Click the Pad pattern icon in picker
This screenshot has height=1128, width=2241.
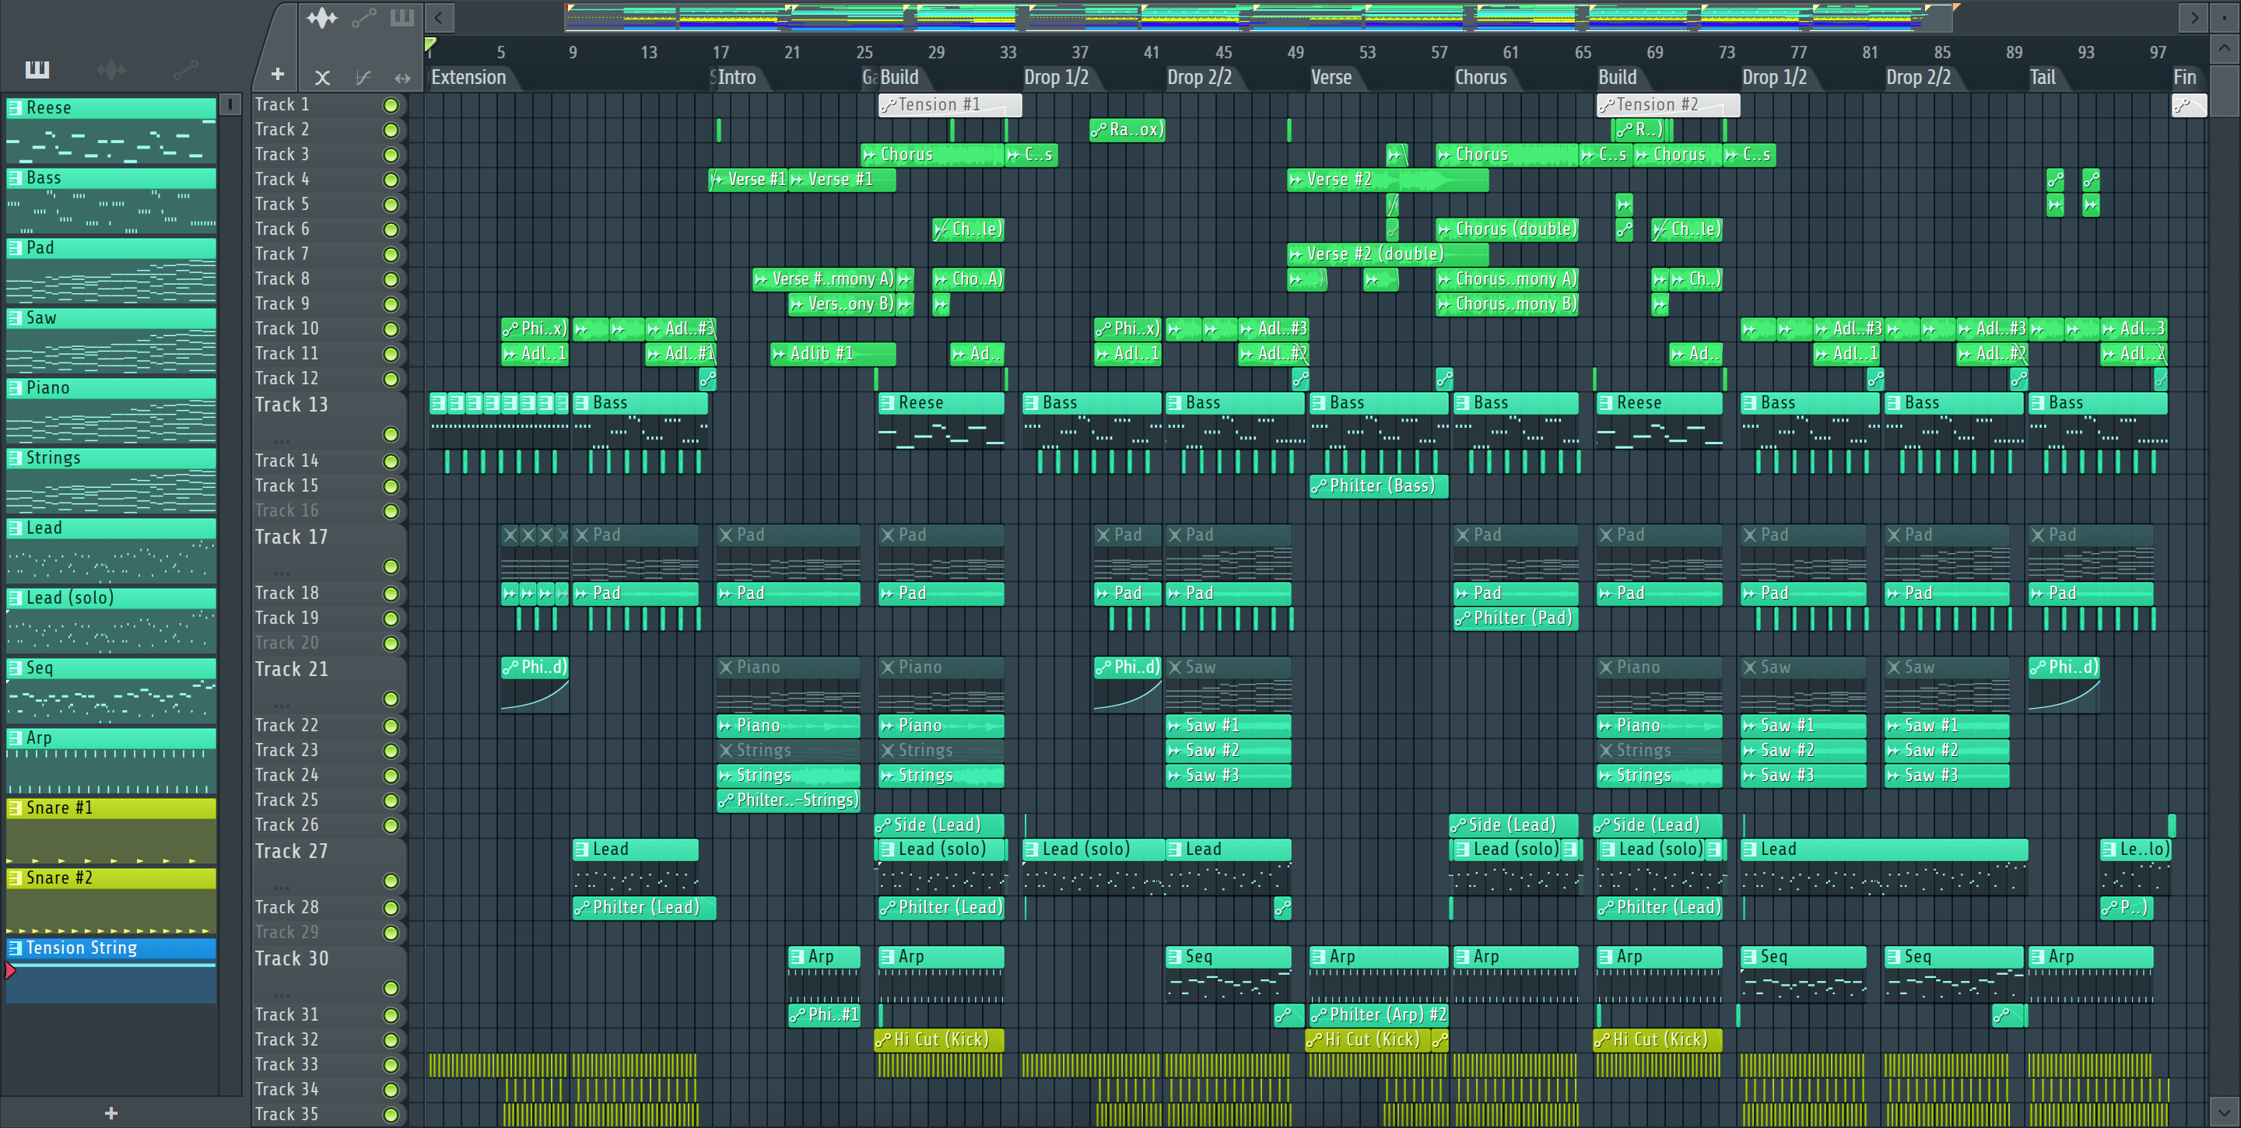[15, 248]
